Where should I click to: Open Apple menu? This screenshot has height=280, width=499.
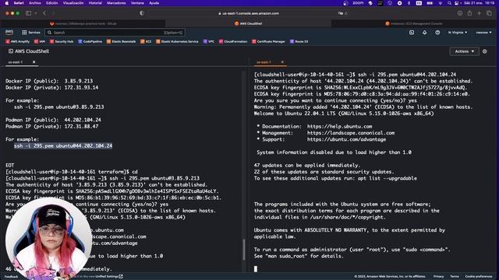[7, 3]
